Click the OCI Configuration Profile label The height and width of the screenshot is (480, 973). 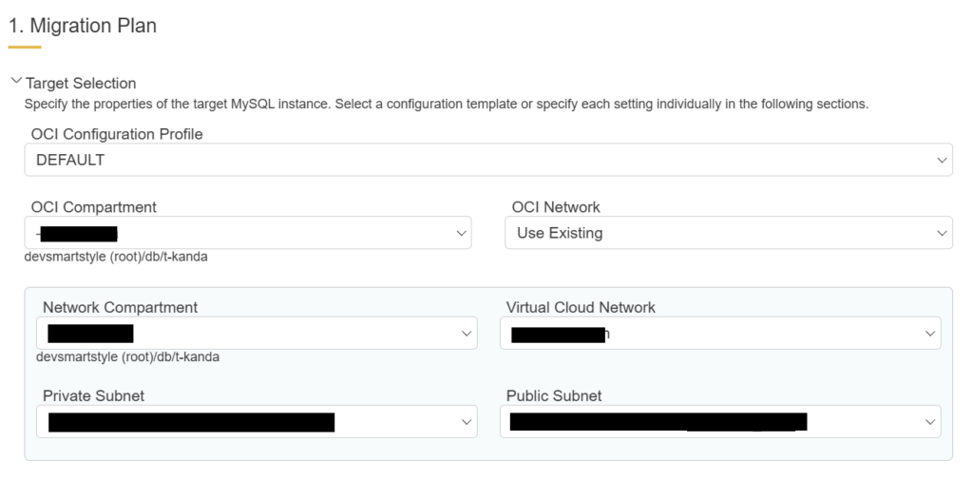click(x=117, y=134)
